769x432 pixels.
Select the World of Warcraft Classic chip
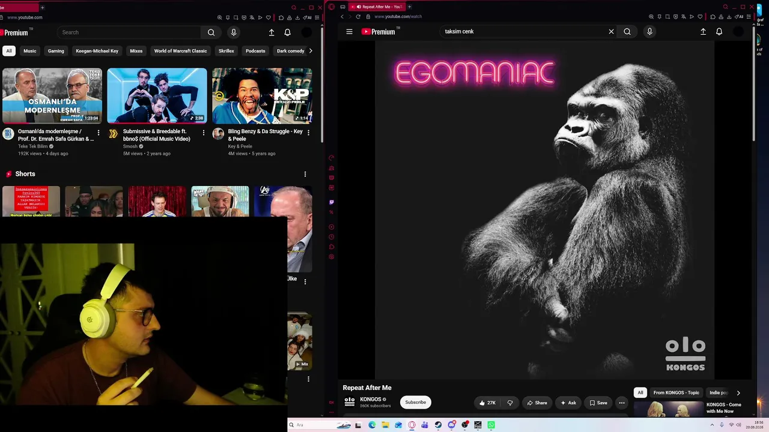tap(180, 51)
